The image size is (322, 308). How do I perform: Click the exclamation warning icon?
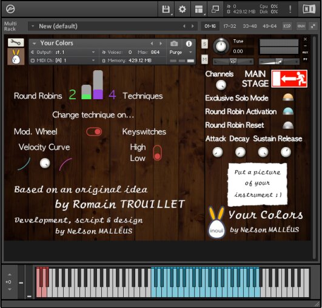[x=290, y=9]
